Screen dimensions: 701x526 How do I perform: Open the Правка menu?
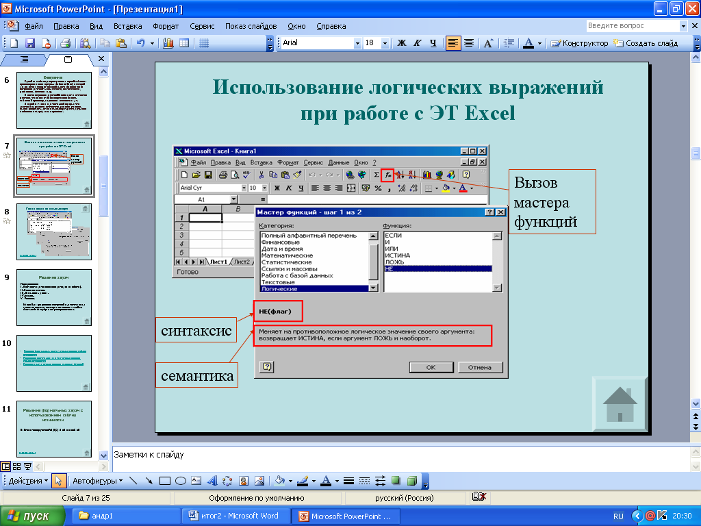tap(66, 26)
